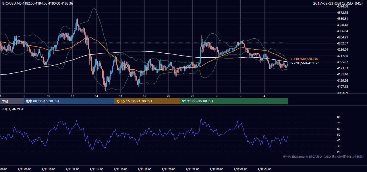
Task: Click price axis label 4217.80
Action: tap(343, 56)
